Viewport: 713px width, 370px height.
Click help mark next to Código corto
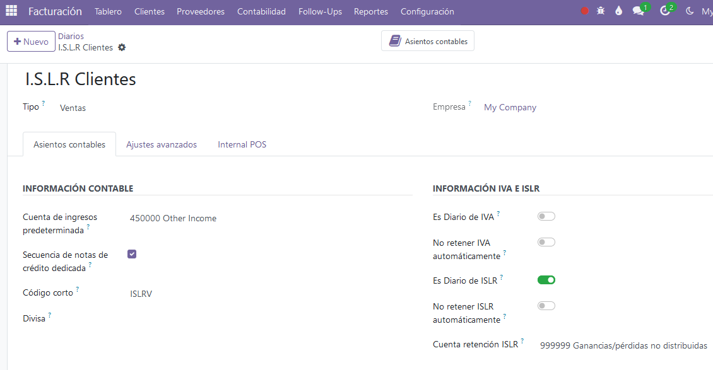pos(78,289)
